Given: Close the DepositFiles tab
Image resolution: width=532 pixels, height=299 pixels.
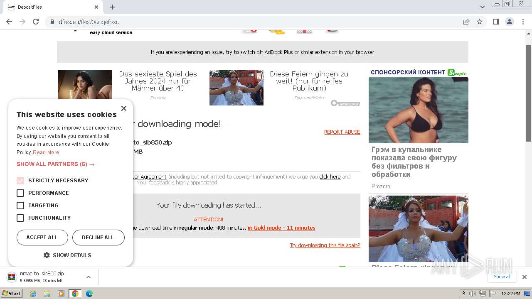Looking at the screenshot, I should tap(96, 7).
